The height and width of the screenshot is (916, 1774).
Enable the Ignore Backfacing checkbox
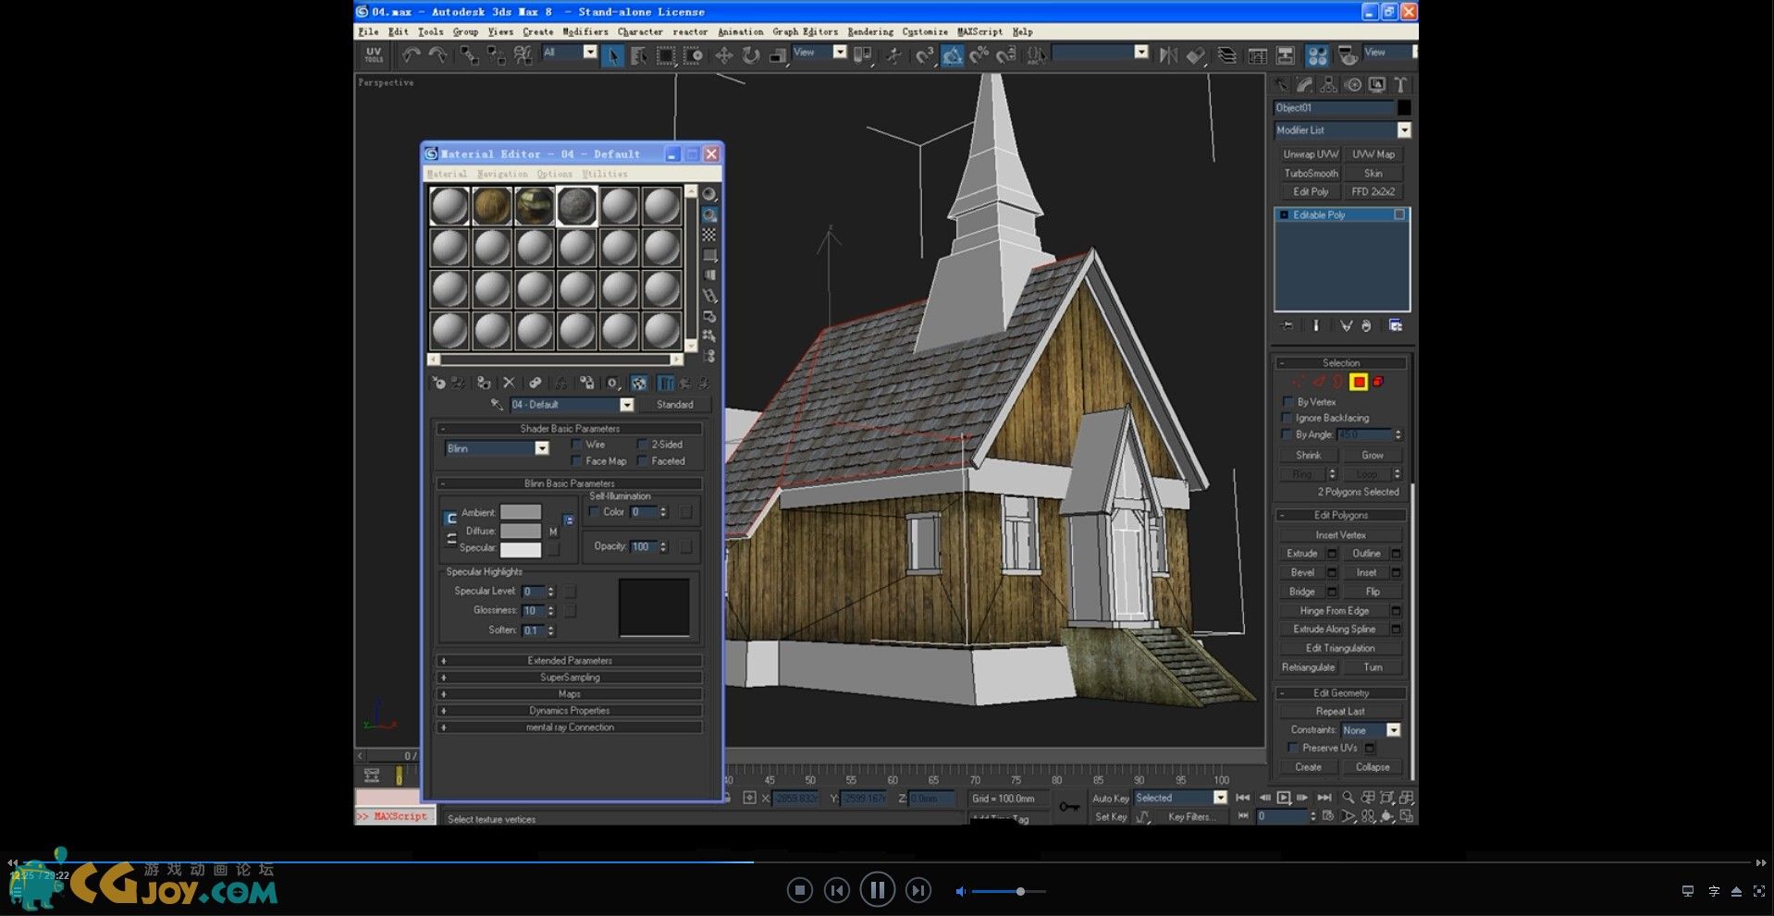pos(1287,418)
